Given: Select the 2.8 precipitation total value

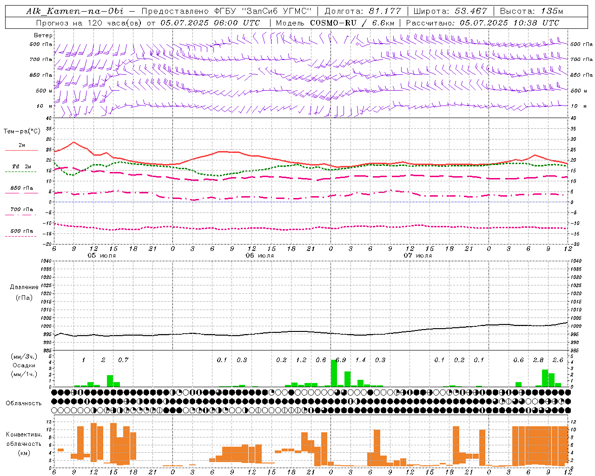Looking at the screenshot, I should 538,360.
